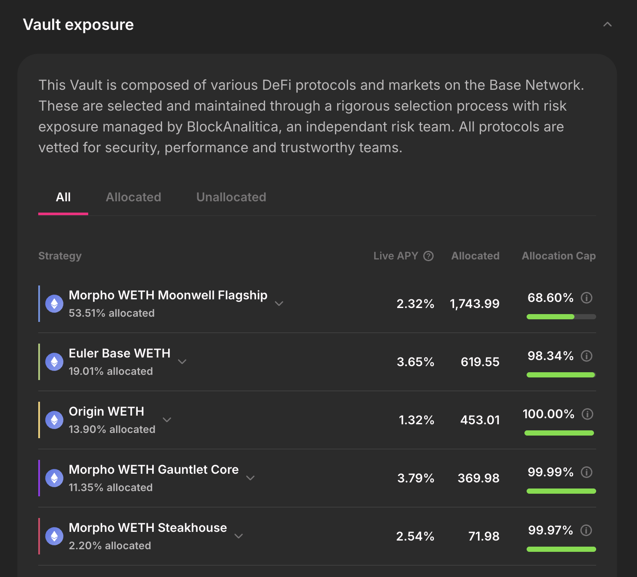
Task: Select the All tab
Action: click(x=63, y=197)
